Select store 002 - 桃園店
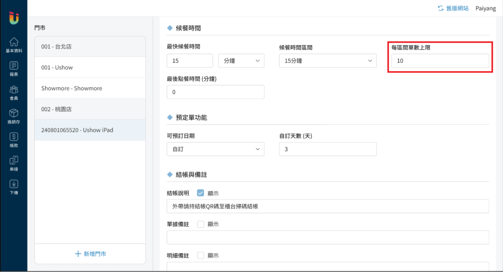The height and width of the screenshot is (272, 503). [x=90, y=109]
